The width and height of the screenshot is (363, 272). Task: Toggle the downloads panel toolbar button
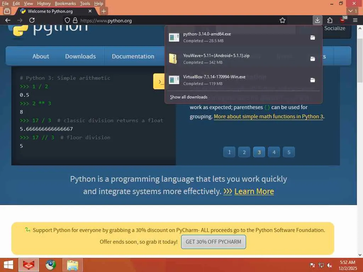pos(317,20)
